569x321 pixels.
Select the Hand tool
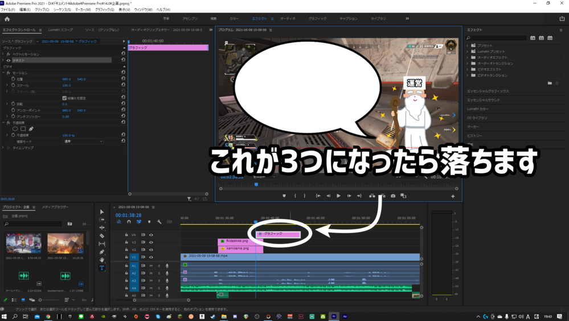(x=102, y=259)
